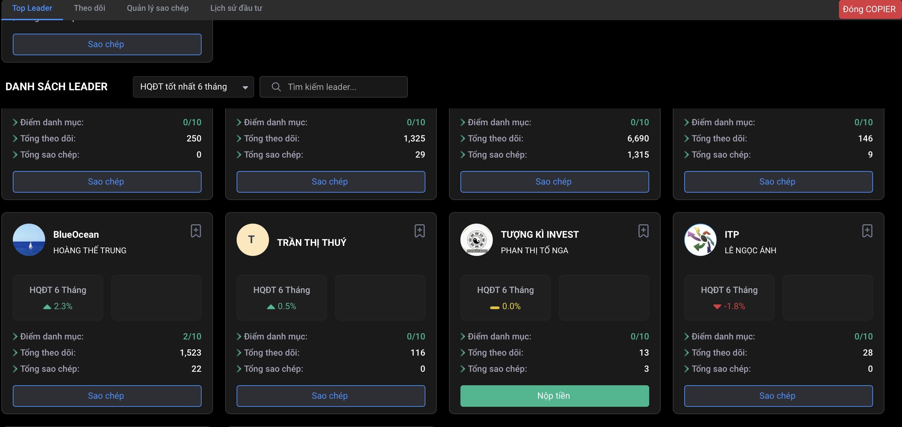The image size is (902, 427).
Task: Click the search magnifier icon
Action: (276, 87)
